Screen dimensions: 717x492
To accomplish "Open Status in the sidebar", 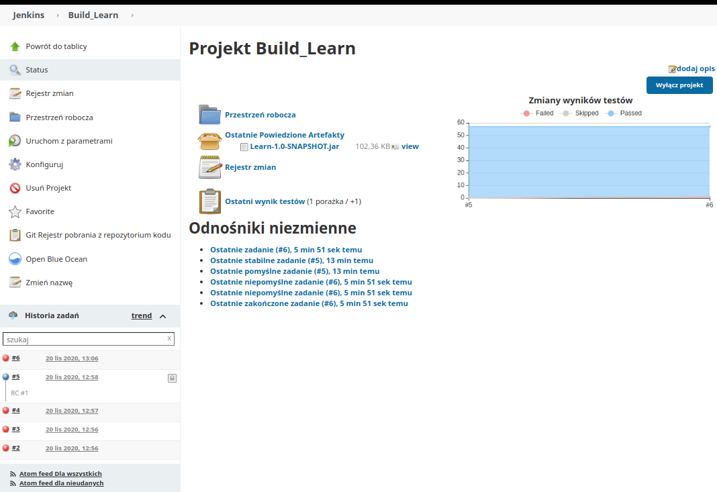I will pyautogui.click(x=36, y=70).
